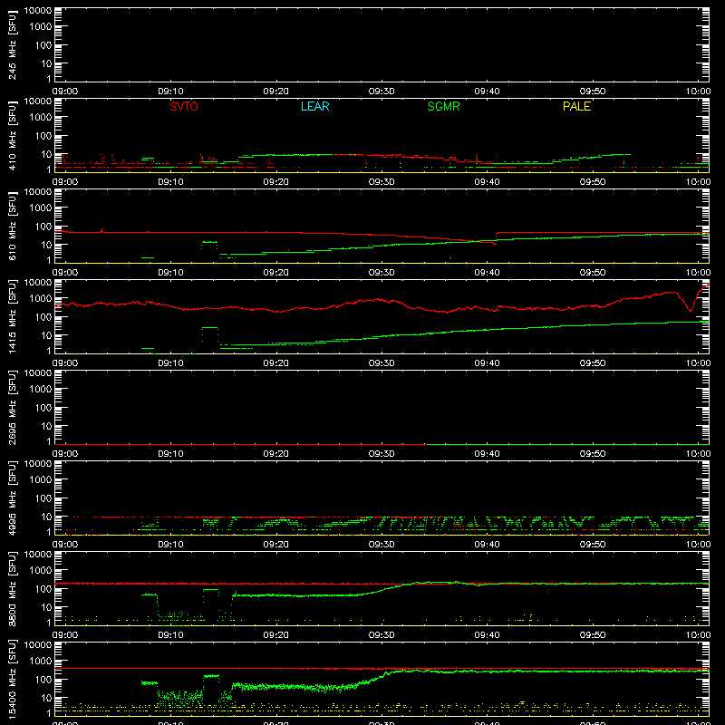Screen dimensions: 725x725
Task: Click the 10000 tick label on the 245 MHz panel
Action: pos(38,11)
